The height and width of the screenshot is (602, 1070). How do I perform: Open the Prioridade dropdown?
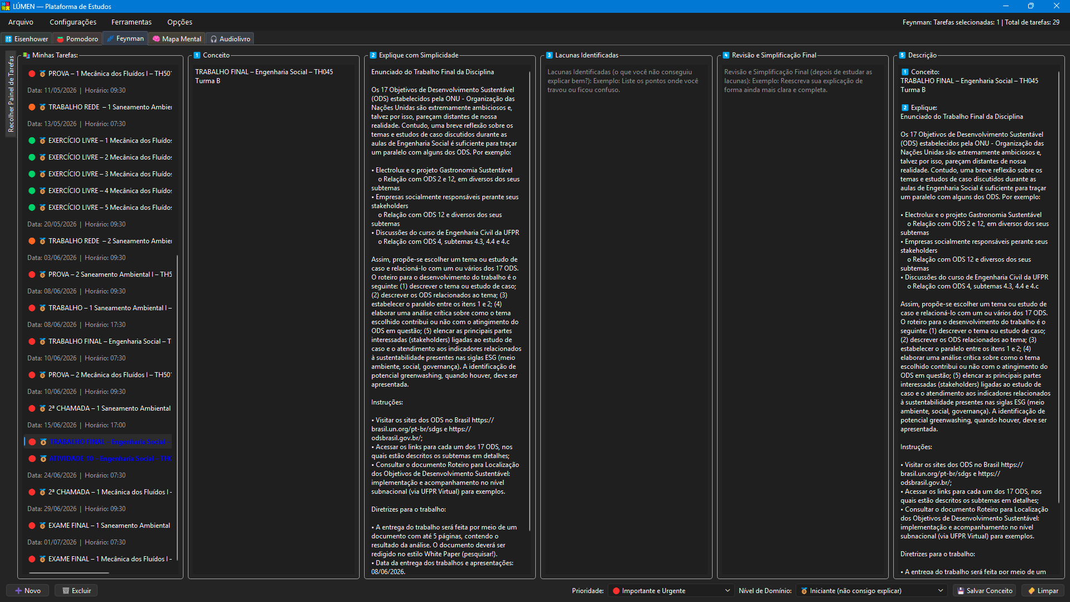671,590
